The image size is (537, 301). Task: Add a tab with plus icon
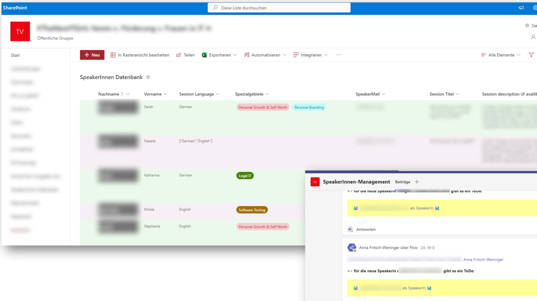coord(417,182)
